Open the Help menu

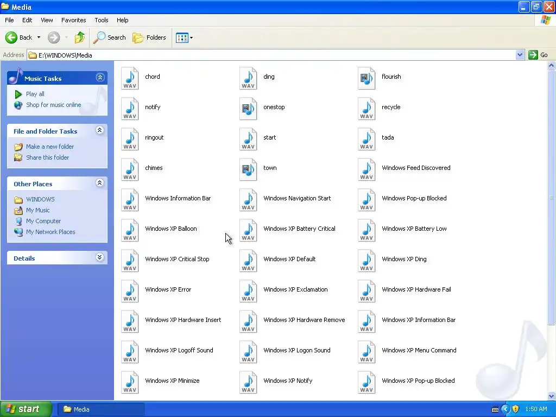122,20
